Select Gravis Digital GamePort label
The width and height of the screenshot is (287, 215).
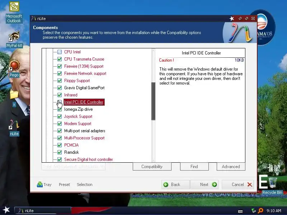pos(84,88)
